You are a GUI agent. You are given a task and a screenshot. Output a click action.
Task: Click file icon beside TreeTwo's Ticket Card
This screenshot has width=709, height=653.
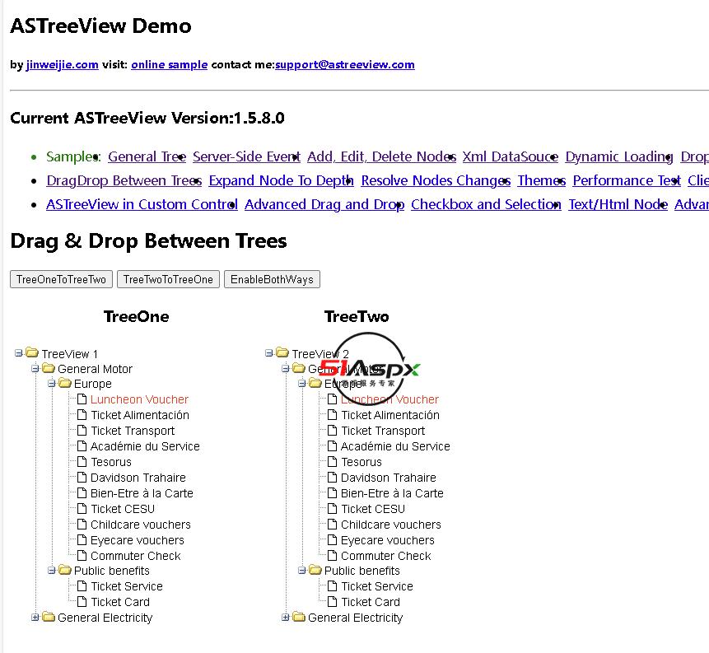(332, 601)
